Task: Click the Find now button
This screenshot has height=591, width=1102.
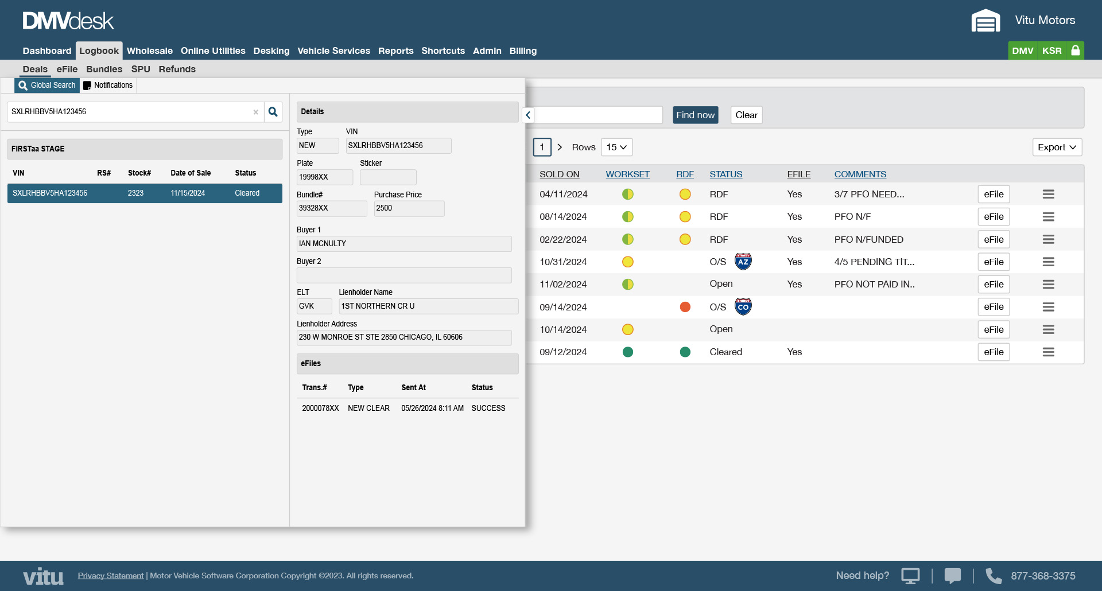Action: (695, 115)
